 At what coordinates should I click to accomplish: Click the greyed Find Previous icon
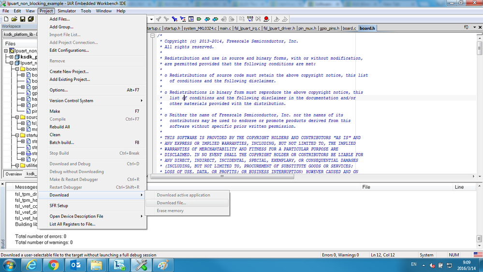point(159,19)
